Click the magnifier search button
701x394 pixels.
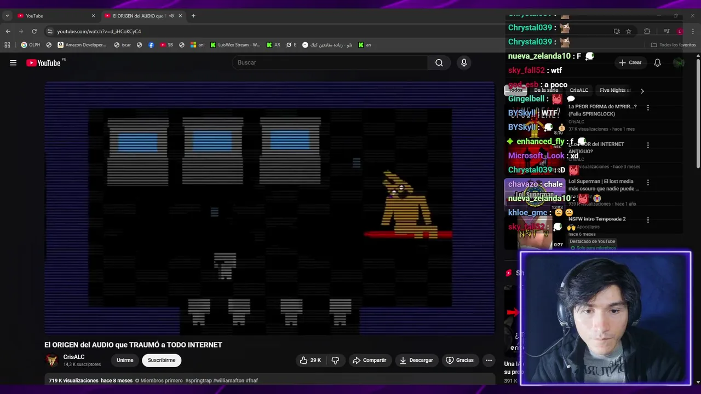pos(439,63)
